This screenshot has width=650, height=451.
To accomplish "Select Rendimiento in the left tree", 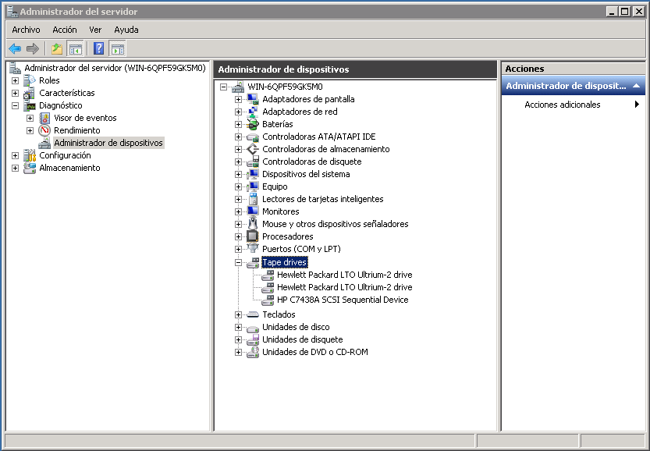I will click(76, 130).
